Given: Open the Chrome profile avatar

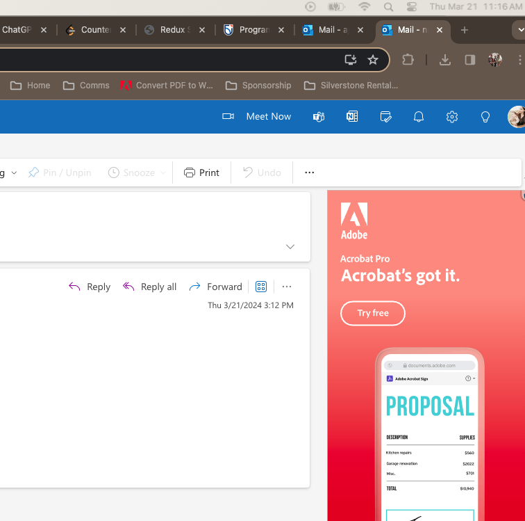Looking at the screenshot, I should 495,60.
